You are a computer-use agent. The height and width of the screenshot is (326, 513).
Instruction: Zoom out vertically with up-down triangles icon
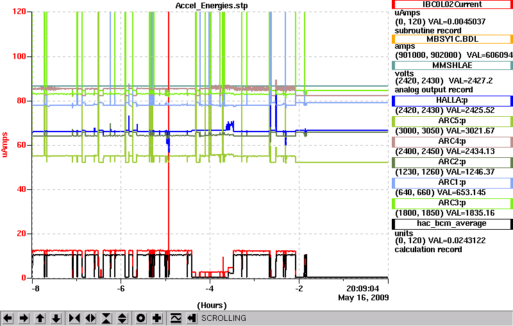pyautogui.click(x=122, y=318)
